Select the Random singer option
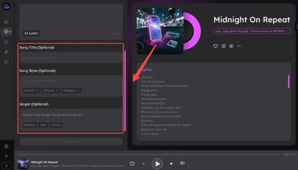The height and width of the screenshot is (170, 298). point(30,125)
